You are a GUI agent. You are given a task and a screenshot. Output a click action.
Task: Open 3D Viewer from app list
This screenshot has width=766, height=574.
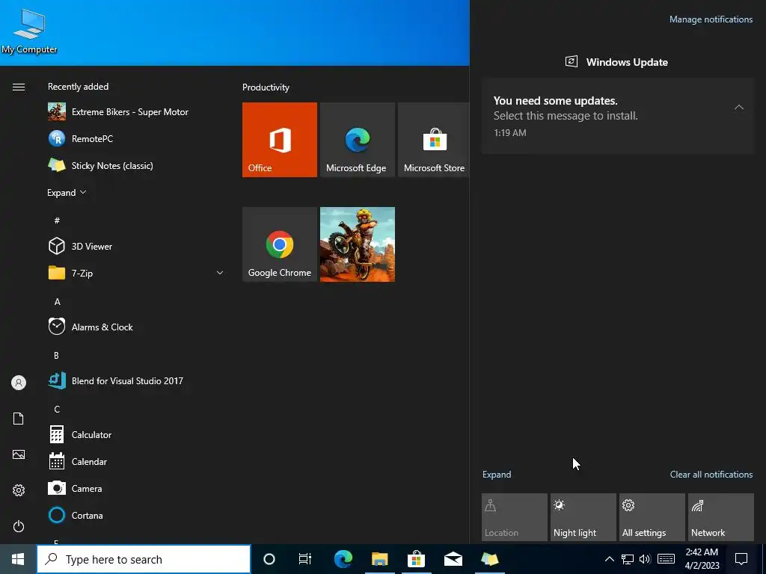137,246
